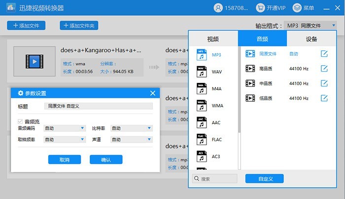
Task: Edit the 高品质 preset with its pencil icon
Action: [x=324, y=69]
